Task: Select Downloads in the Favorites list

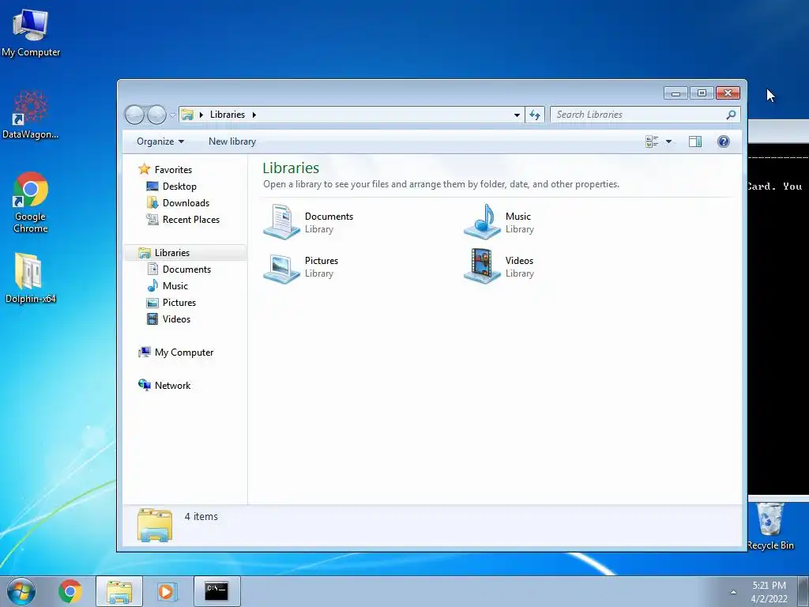Action: [x=186, y=203]
